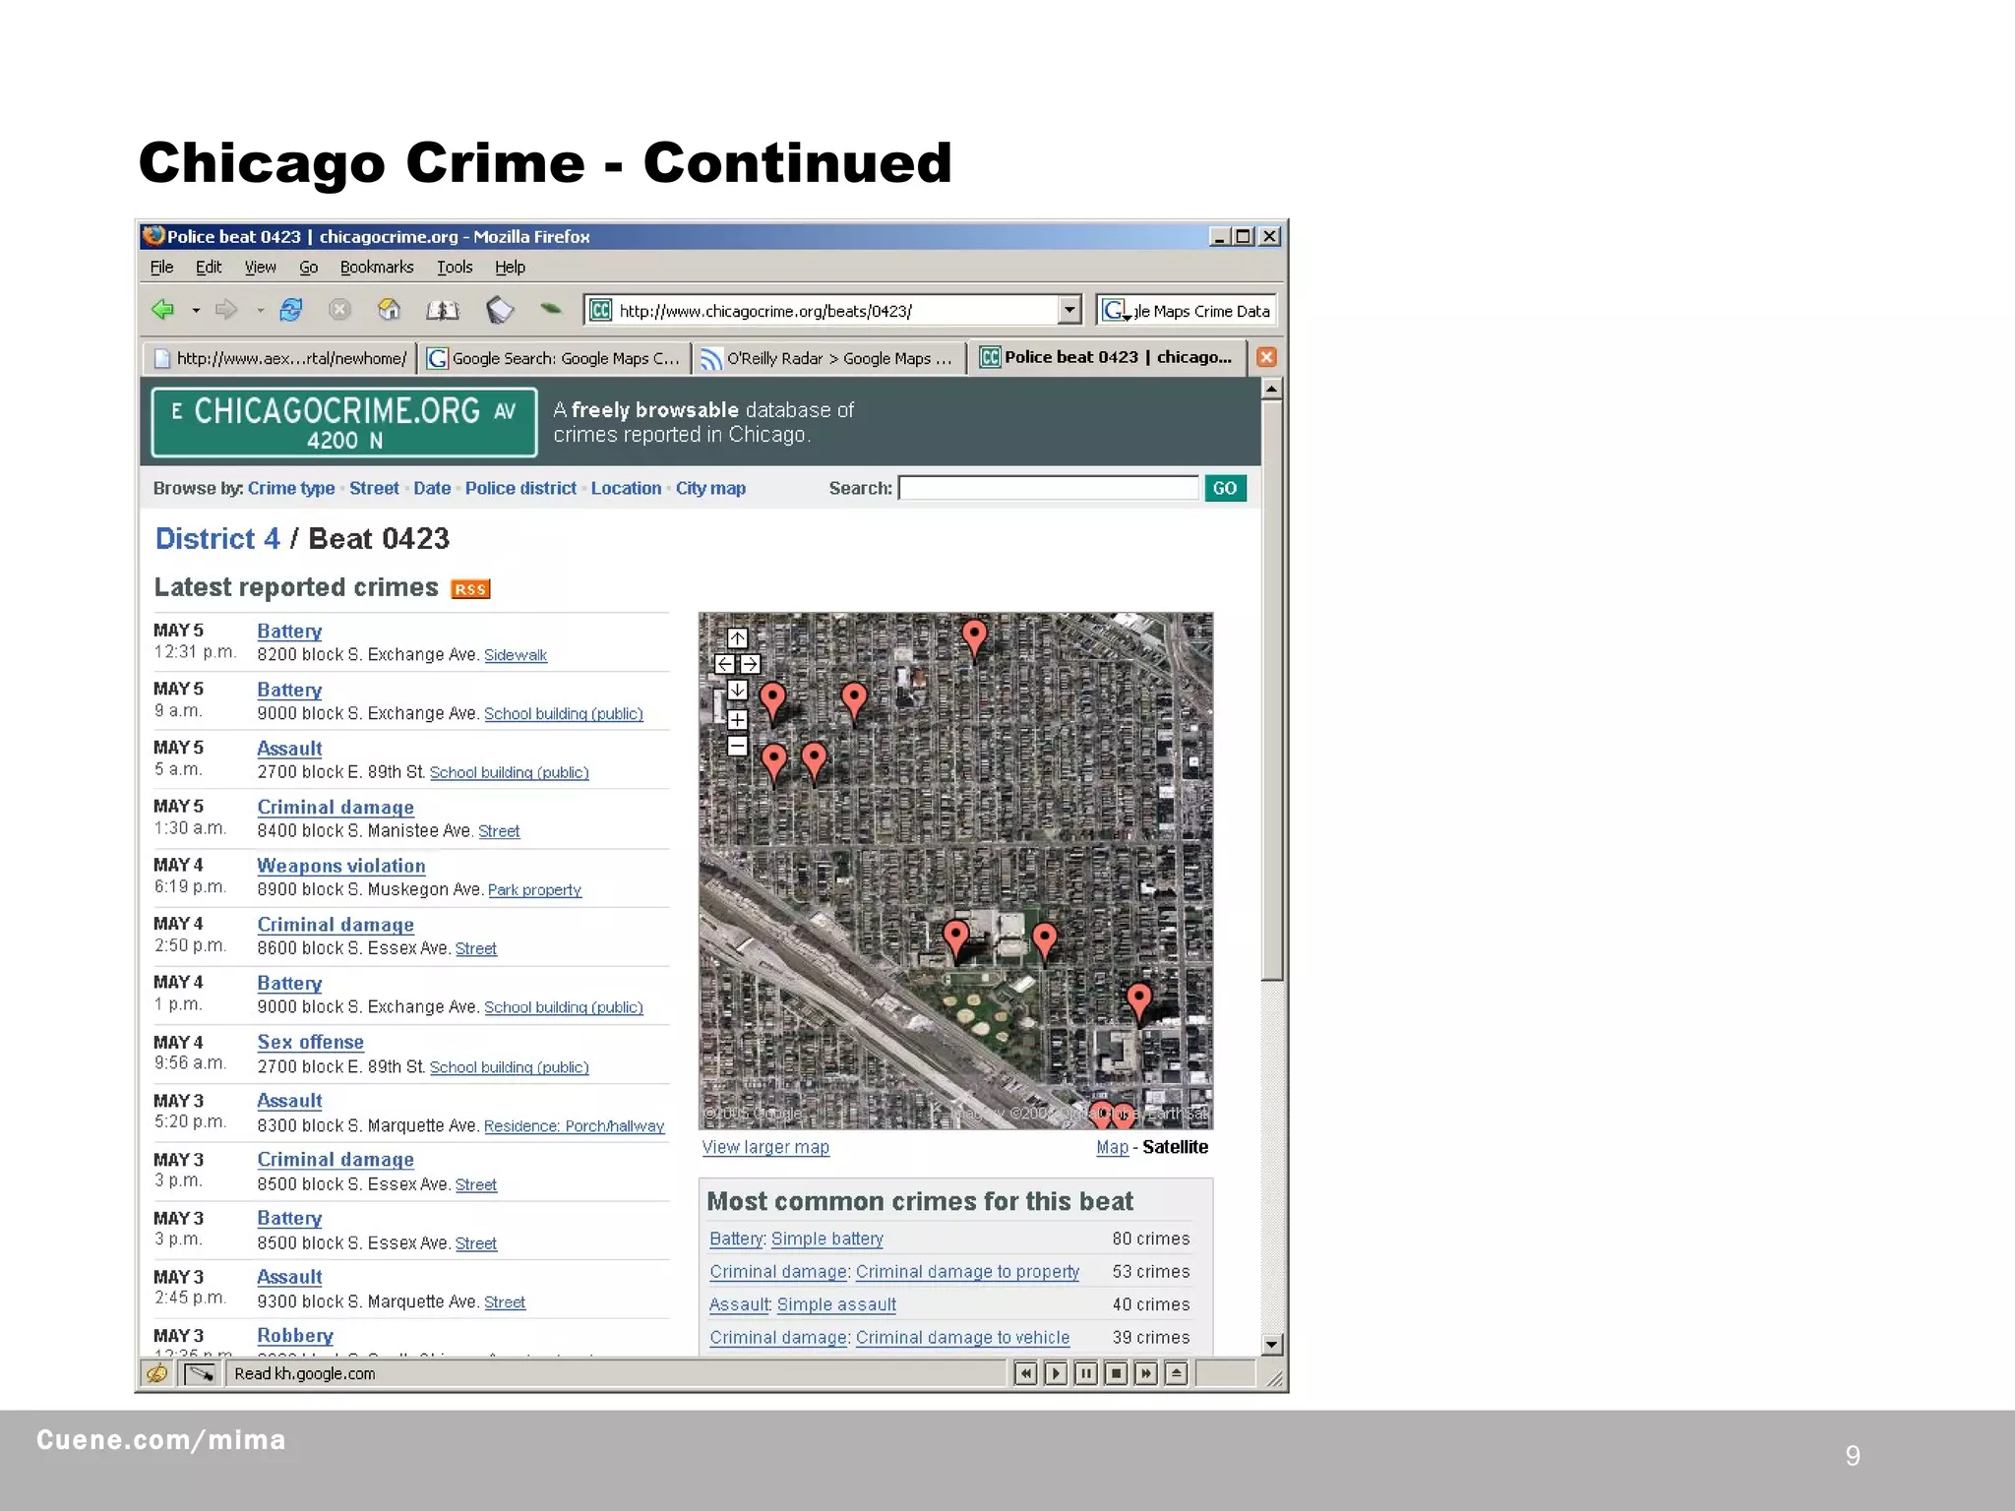Image resolution: width=2015 pixels, height=1511 pixels.
Task: Click the green Back arrow button
Action: coord(163,310)
